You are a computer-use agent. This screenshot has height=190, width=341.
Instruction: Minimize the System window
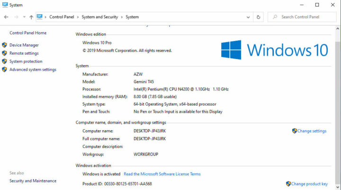302,5
